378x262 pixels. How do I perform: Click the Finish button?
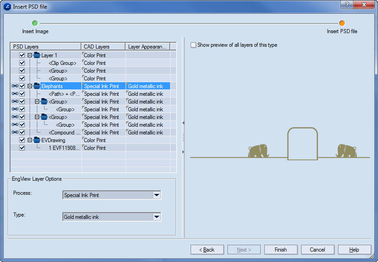coord(281,250)
